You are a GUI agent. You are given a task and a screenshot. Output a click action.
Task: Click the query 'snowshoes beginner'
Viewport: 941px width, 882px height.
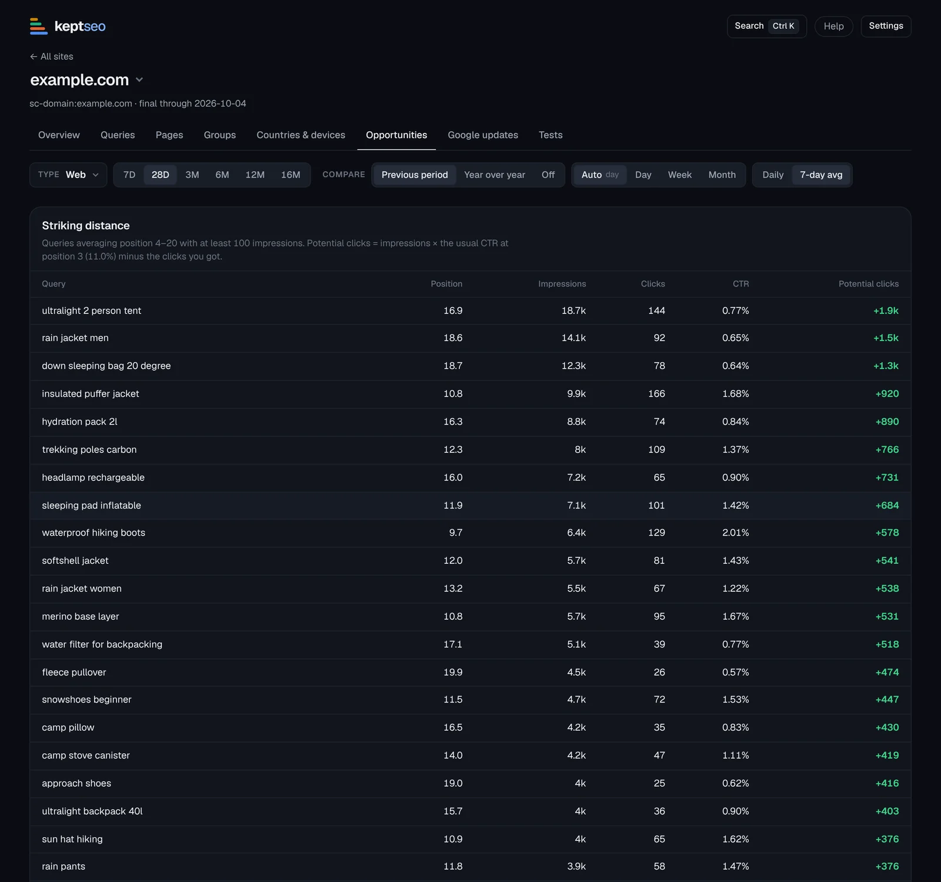tap(86, 700)
